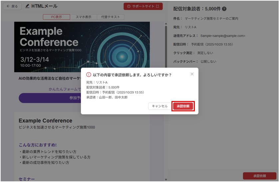Open the サポートサイト support link
This screenshot has height=182, width=280.
point(143,7)
